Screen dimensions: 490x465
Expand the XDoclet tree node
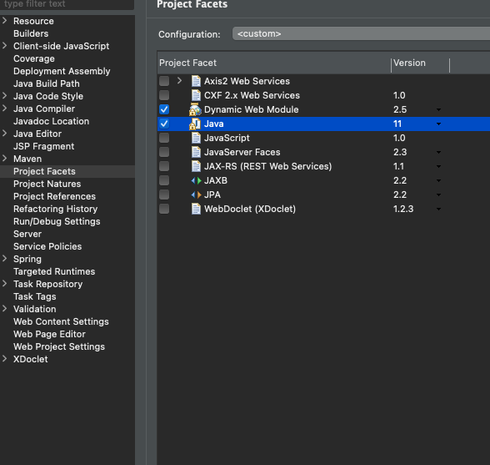(5, 359)
